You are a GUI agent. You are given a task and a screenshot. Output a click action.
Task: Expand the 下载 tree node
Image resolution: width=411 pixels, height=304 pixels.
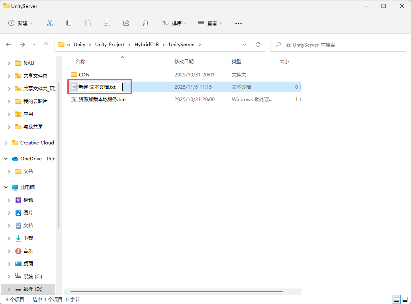[x=9, y=238]
